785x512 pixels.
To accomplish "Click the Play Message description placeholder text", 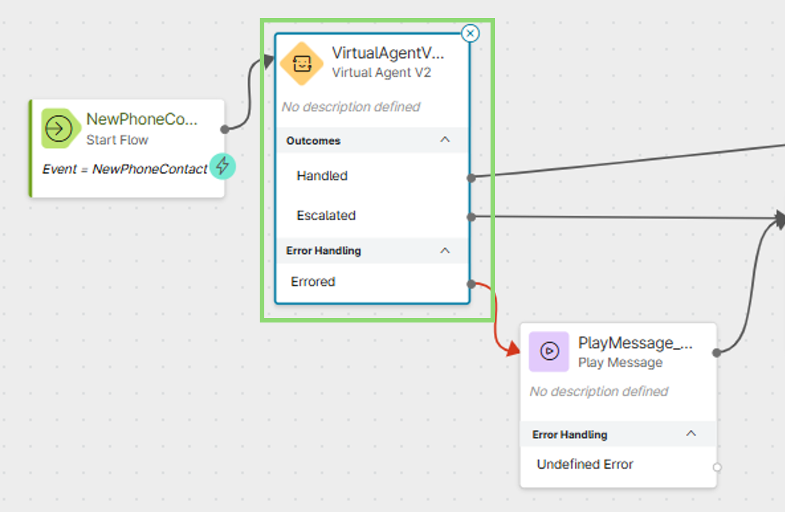I will point(599,391).
